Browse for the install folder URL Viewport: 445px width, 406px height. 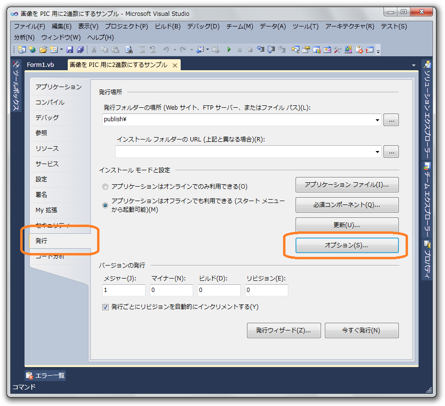coord(391,152)
